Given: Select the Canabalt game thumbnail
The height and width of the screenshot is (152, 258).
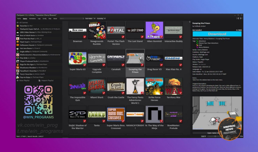Looking at the screenshot, I should click(116, 58).
